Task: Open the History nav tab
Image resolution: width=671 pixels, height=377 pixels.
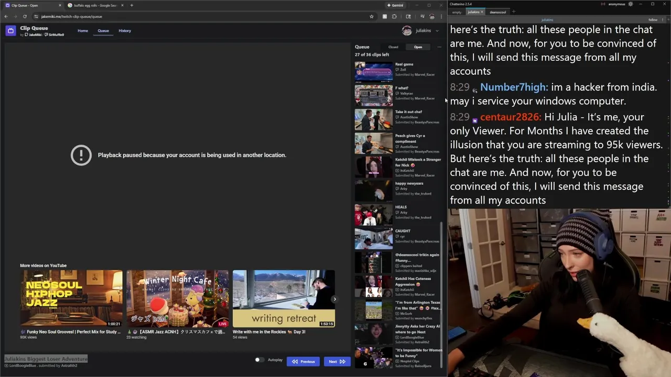Action: tap(125, 31)
